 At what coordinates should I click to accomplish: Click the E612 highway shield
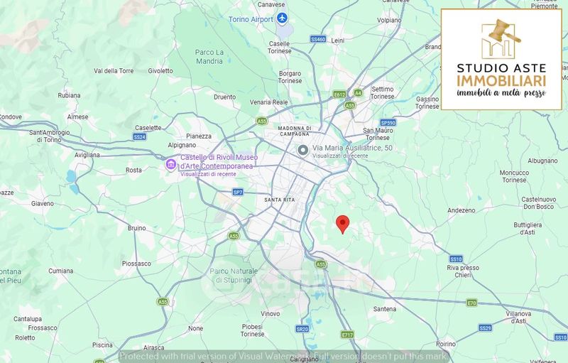[339, 94]
